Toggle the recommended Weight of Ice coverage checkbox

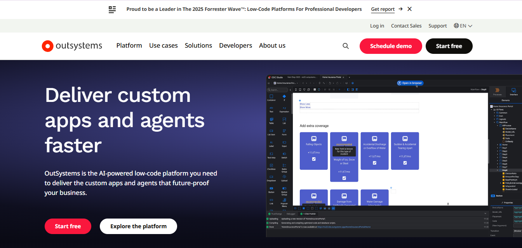coord(344,177)
